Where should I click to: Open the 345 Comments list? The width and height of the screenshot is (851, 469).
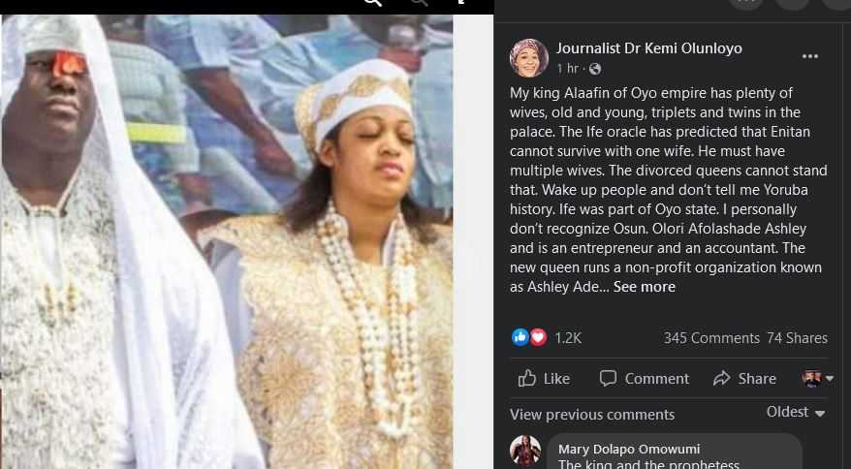711,338
